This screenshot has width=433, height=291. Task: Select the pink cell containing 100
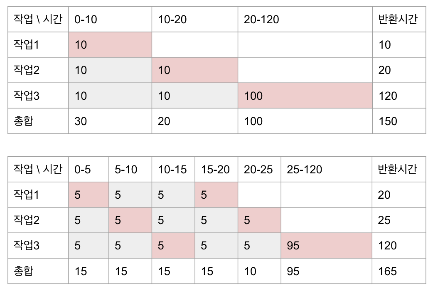coord(305,96)
